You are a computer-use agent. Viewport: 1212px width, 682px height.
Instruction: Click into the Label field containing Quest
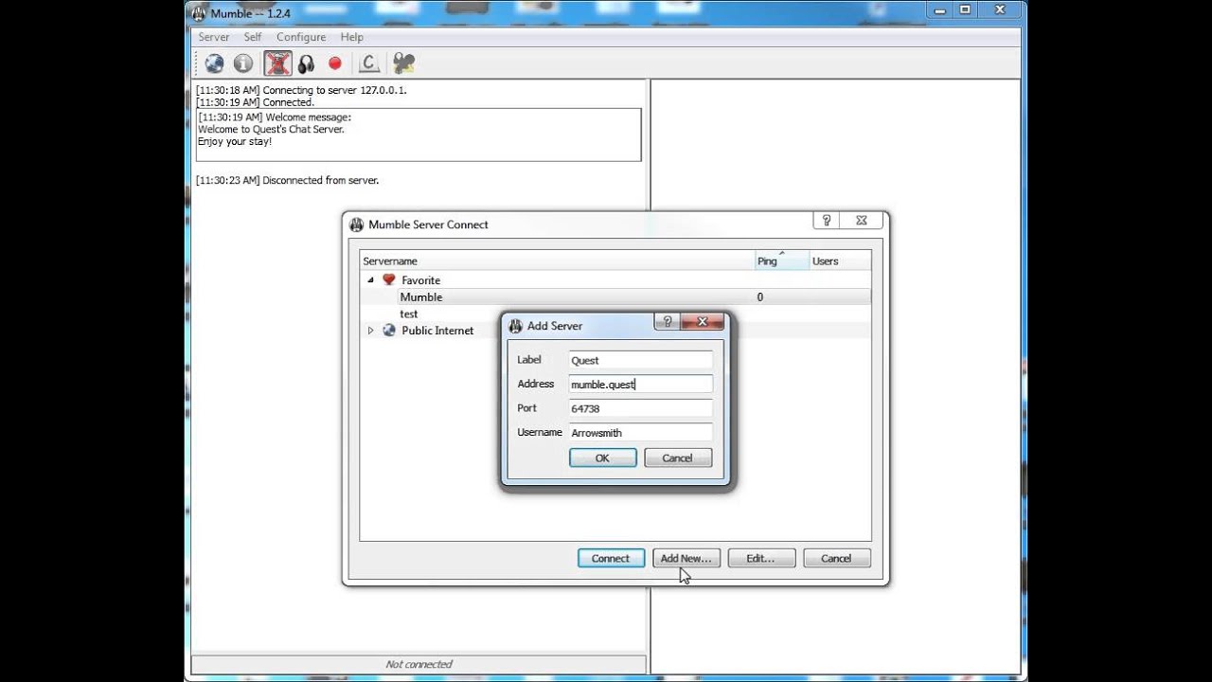[640, 360]
